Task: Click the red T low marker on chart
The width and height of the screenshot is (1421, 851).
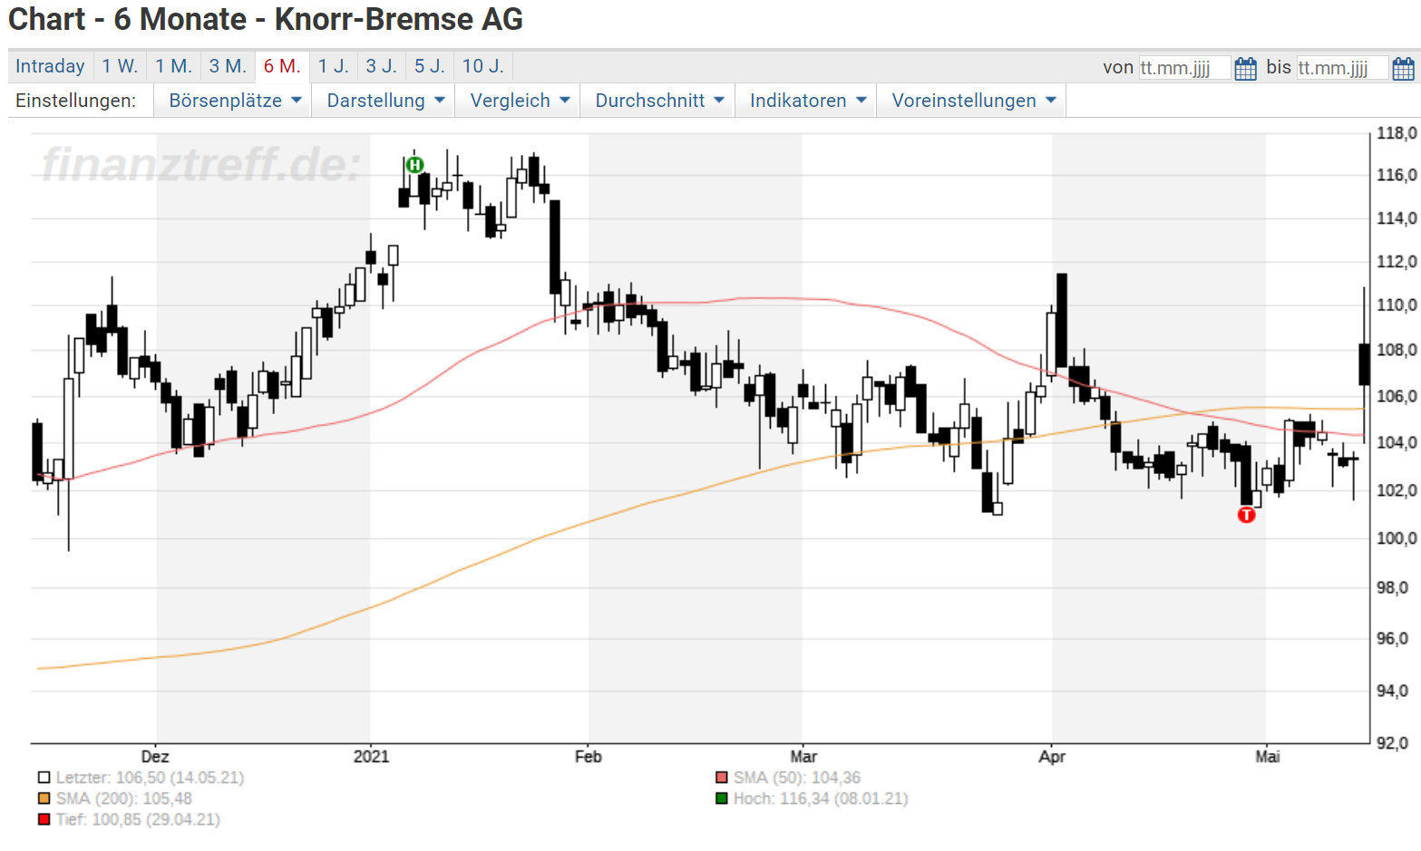Action: point(1247,515)
